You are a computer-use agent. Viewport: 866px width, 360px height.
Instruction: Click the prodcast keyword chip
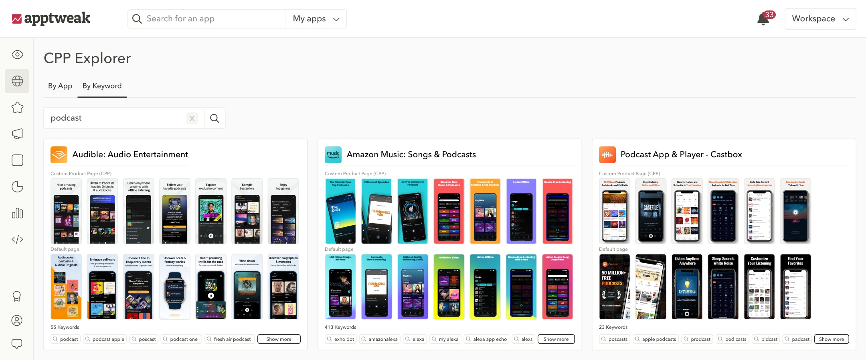(x=698, y=339)
